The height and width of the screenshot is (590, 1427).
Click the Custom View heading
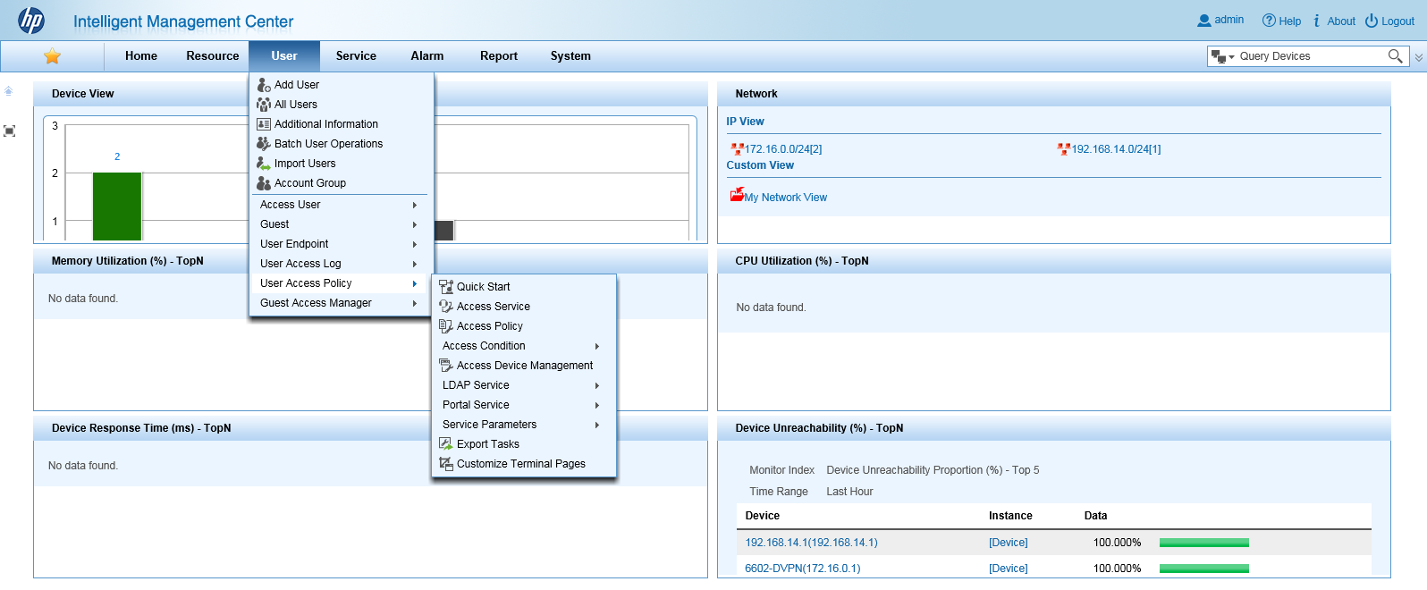click(x=760, y=165)
